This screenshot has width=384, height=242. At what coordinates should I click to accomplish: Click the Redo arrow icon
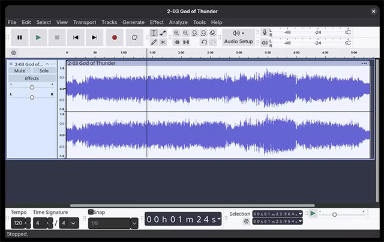(x=213, y=42)
